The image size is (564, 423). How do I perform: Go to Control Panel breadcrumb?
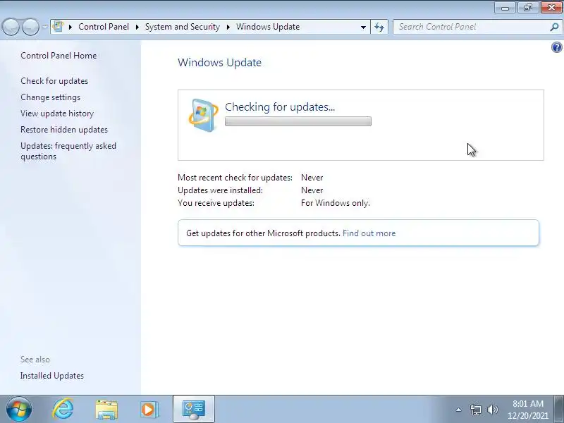pyautogui.click(x=104, y=27)
